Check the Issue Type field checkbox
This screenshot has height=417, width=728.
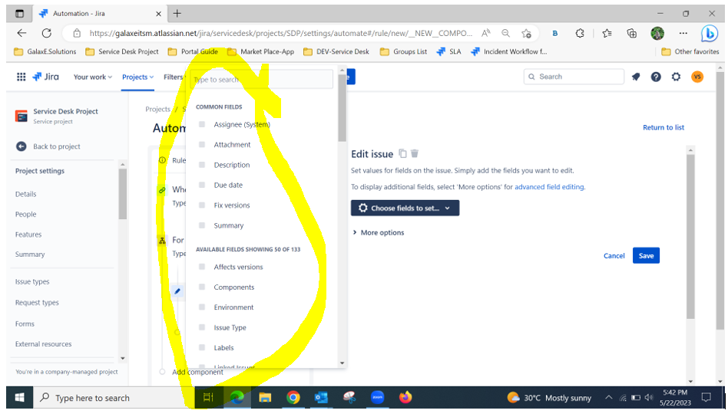(x=202, y=327)
